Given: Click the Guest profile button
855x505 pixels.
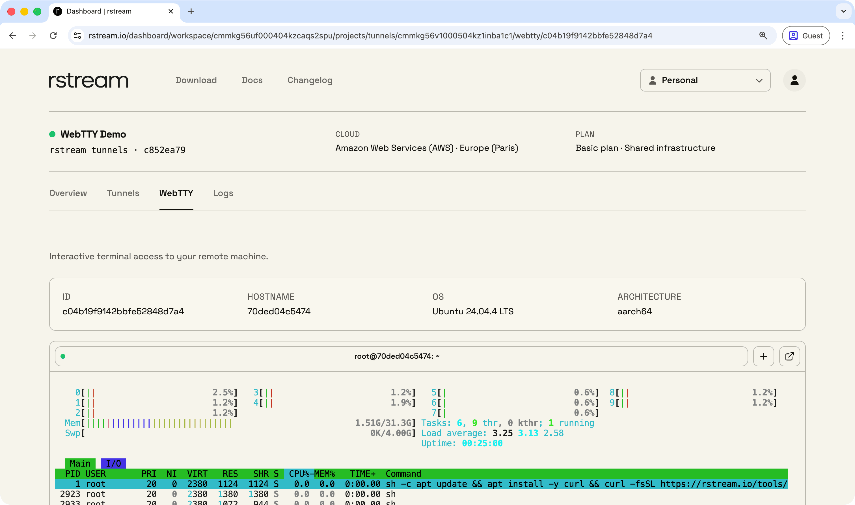Looking at the screenshot, I should coord(806,35).
